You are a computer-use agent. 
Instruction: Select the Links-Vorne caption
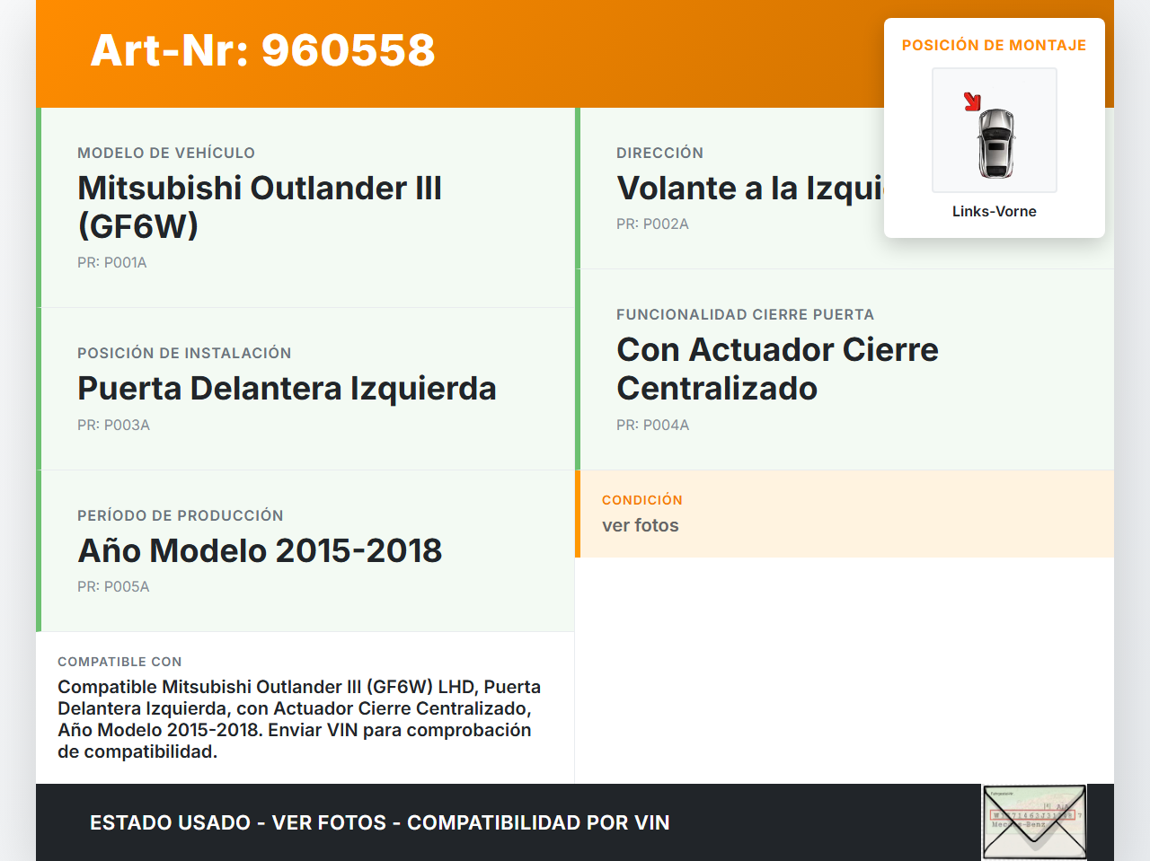tap(995, 211)
